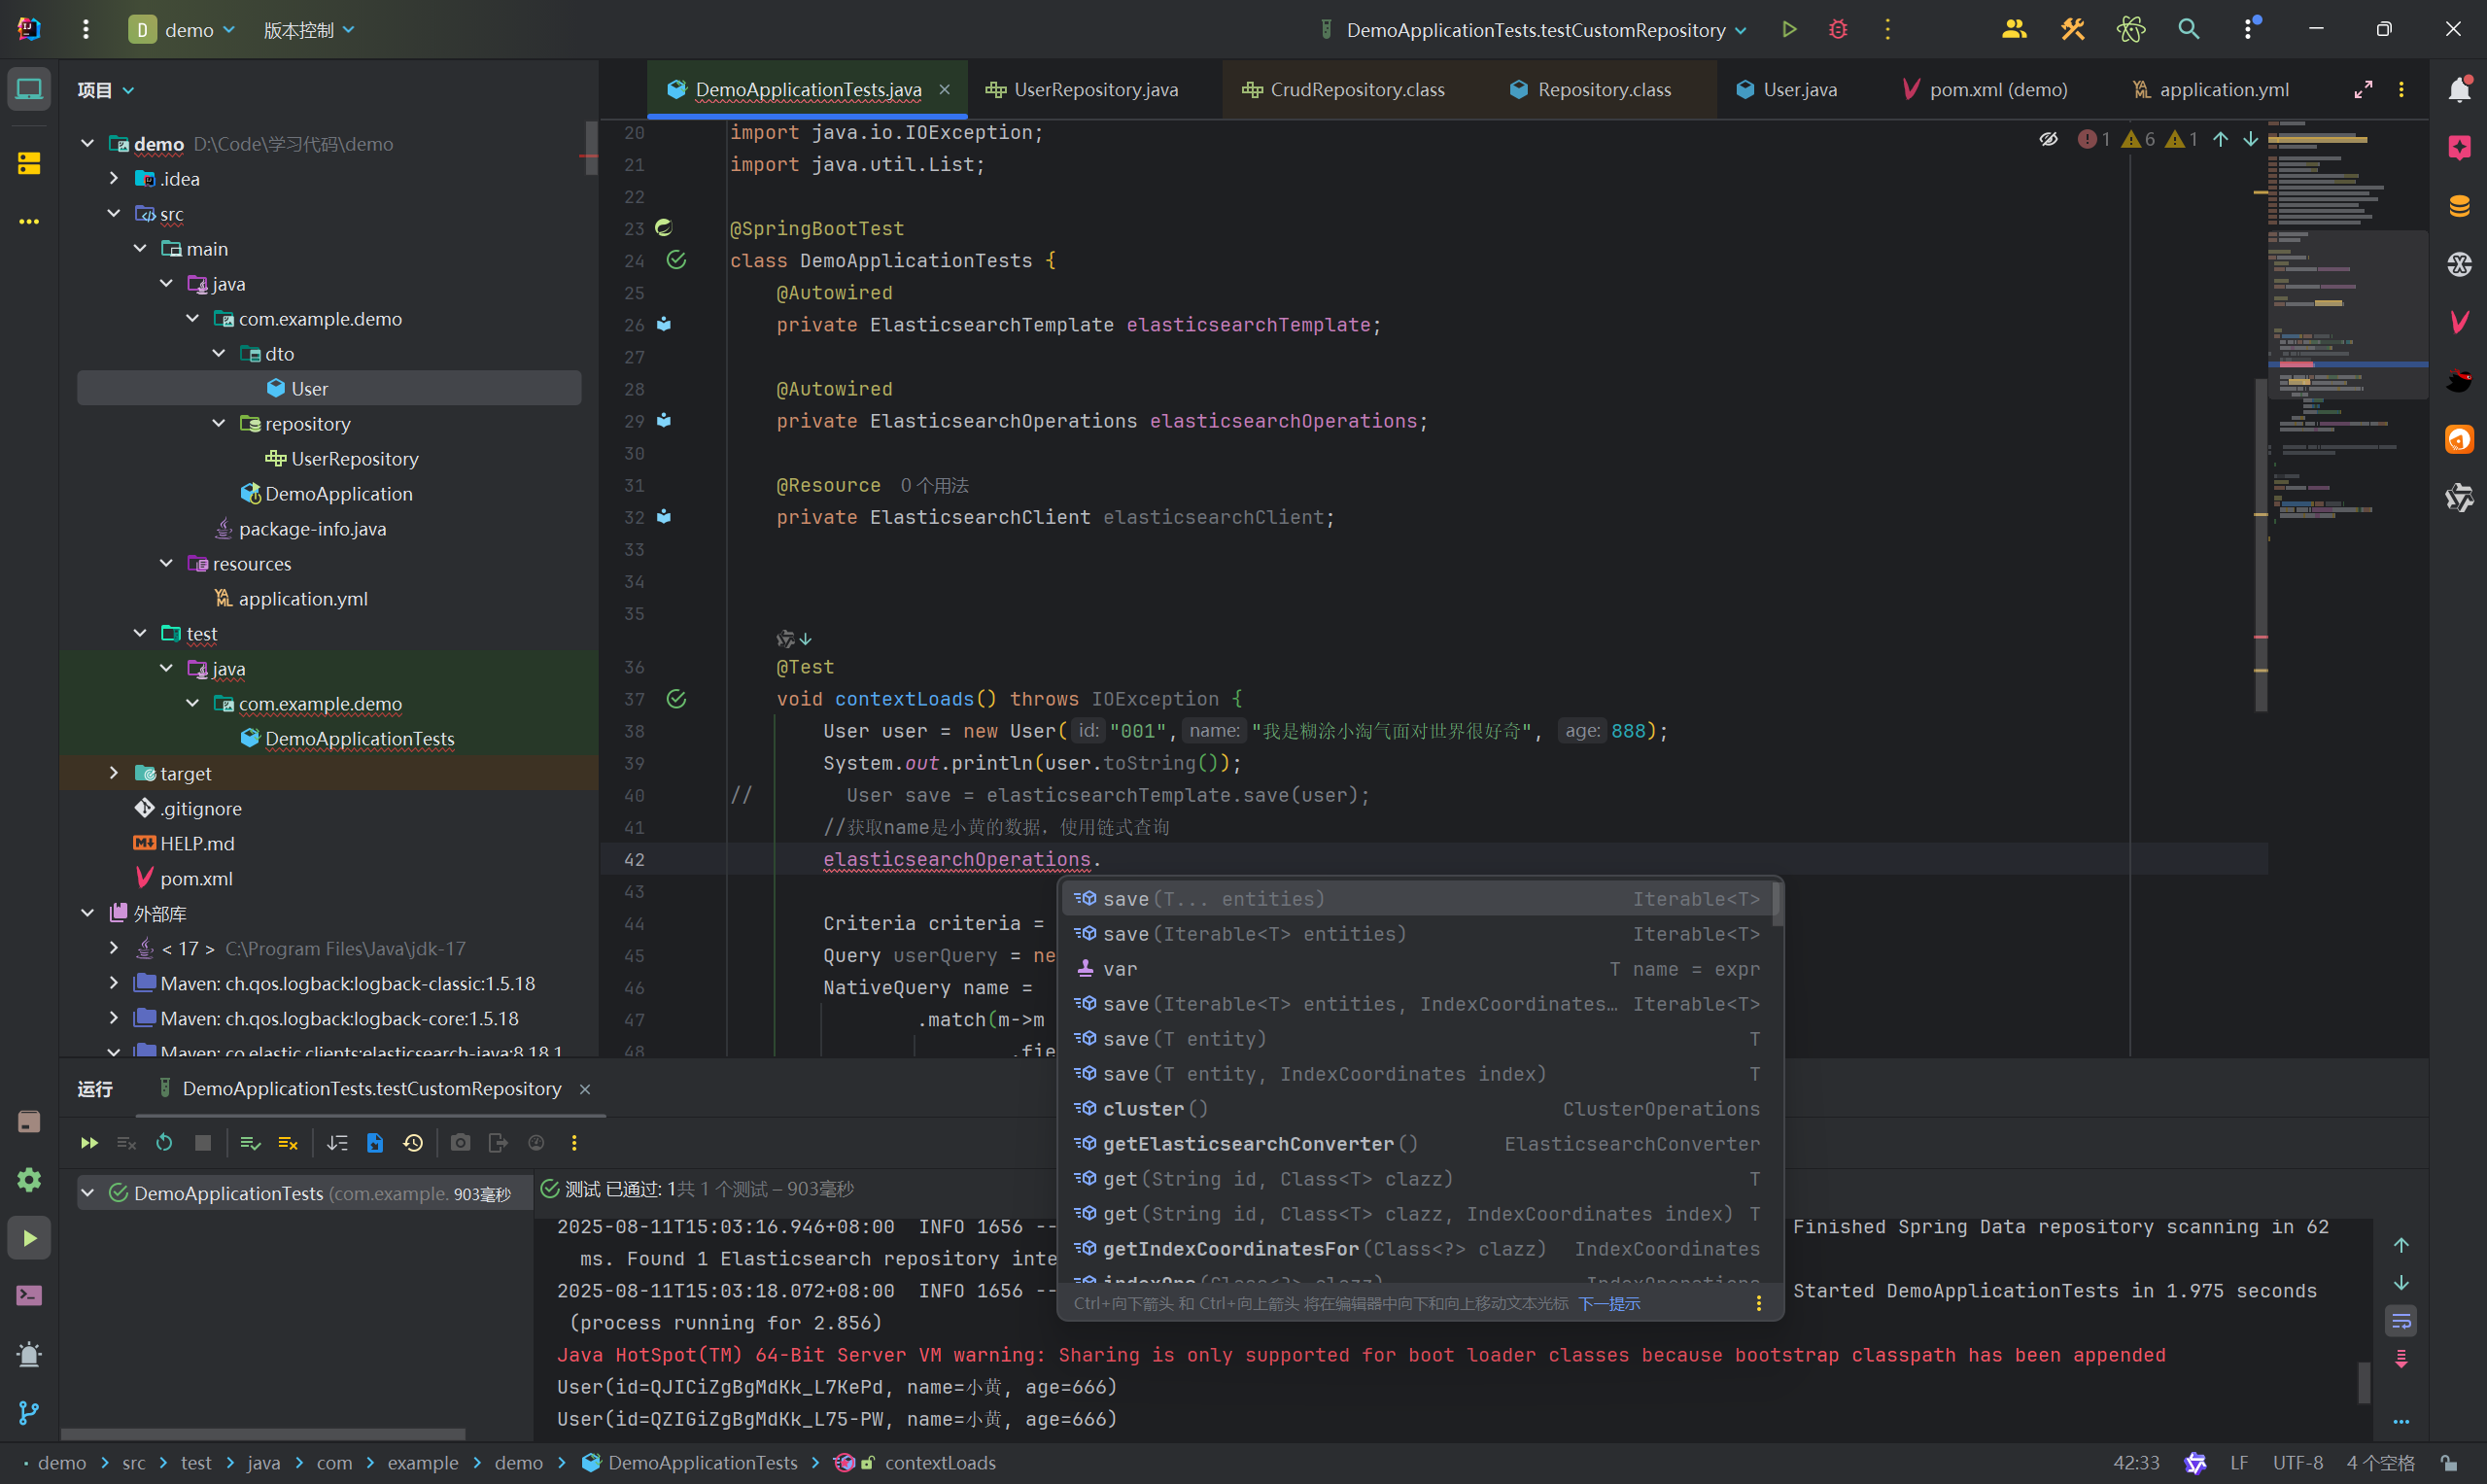Toggle show passed tests filter
Screen dimensions: 2487x1484
[x=250, y=1142]
